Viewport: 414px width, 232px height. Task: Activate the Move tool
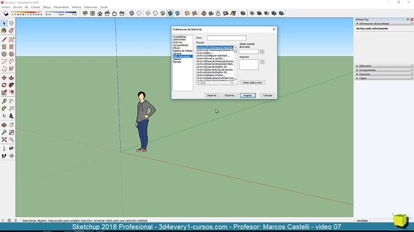click(4, 78)
